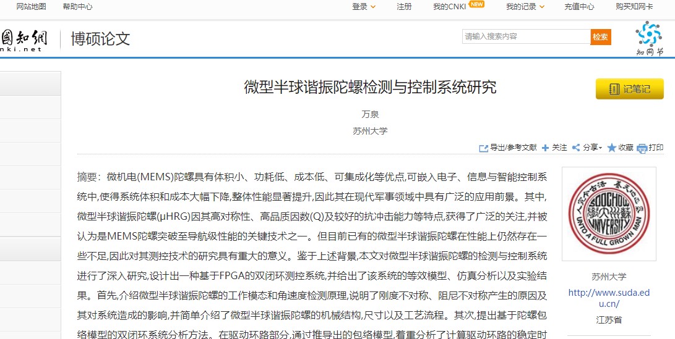Screen dimensions: 675x339
Task: Open 网站地图 in the top menu
Action: [x=31, y=7]
